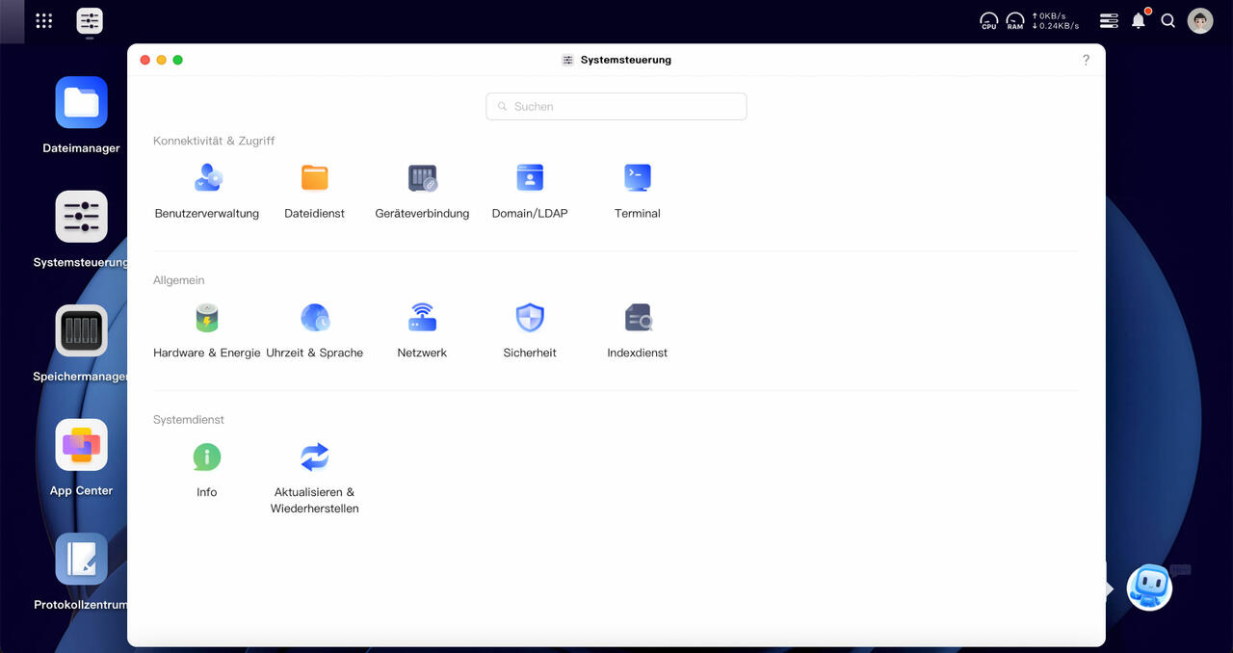This screenshot has height=653, width=1233.
Task: Minimize the Systemsteuerung window
Action: [162, 60]
